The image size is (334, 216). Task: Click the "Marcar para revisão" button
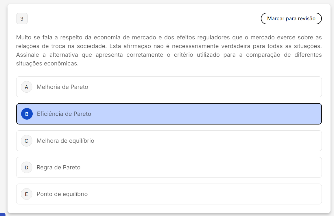[291, 19]
